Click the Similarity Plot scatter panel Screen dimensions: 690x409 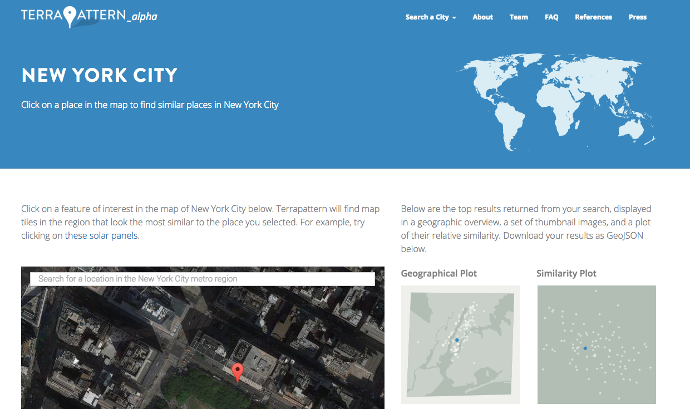click(x=597, y=344)
